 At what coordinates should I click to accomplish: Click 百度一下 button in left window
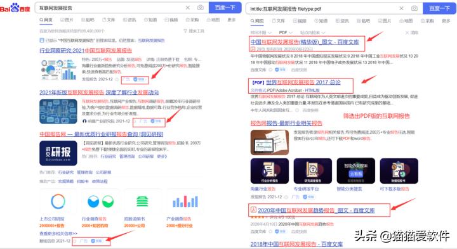(x=225, y=8)
